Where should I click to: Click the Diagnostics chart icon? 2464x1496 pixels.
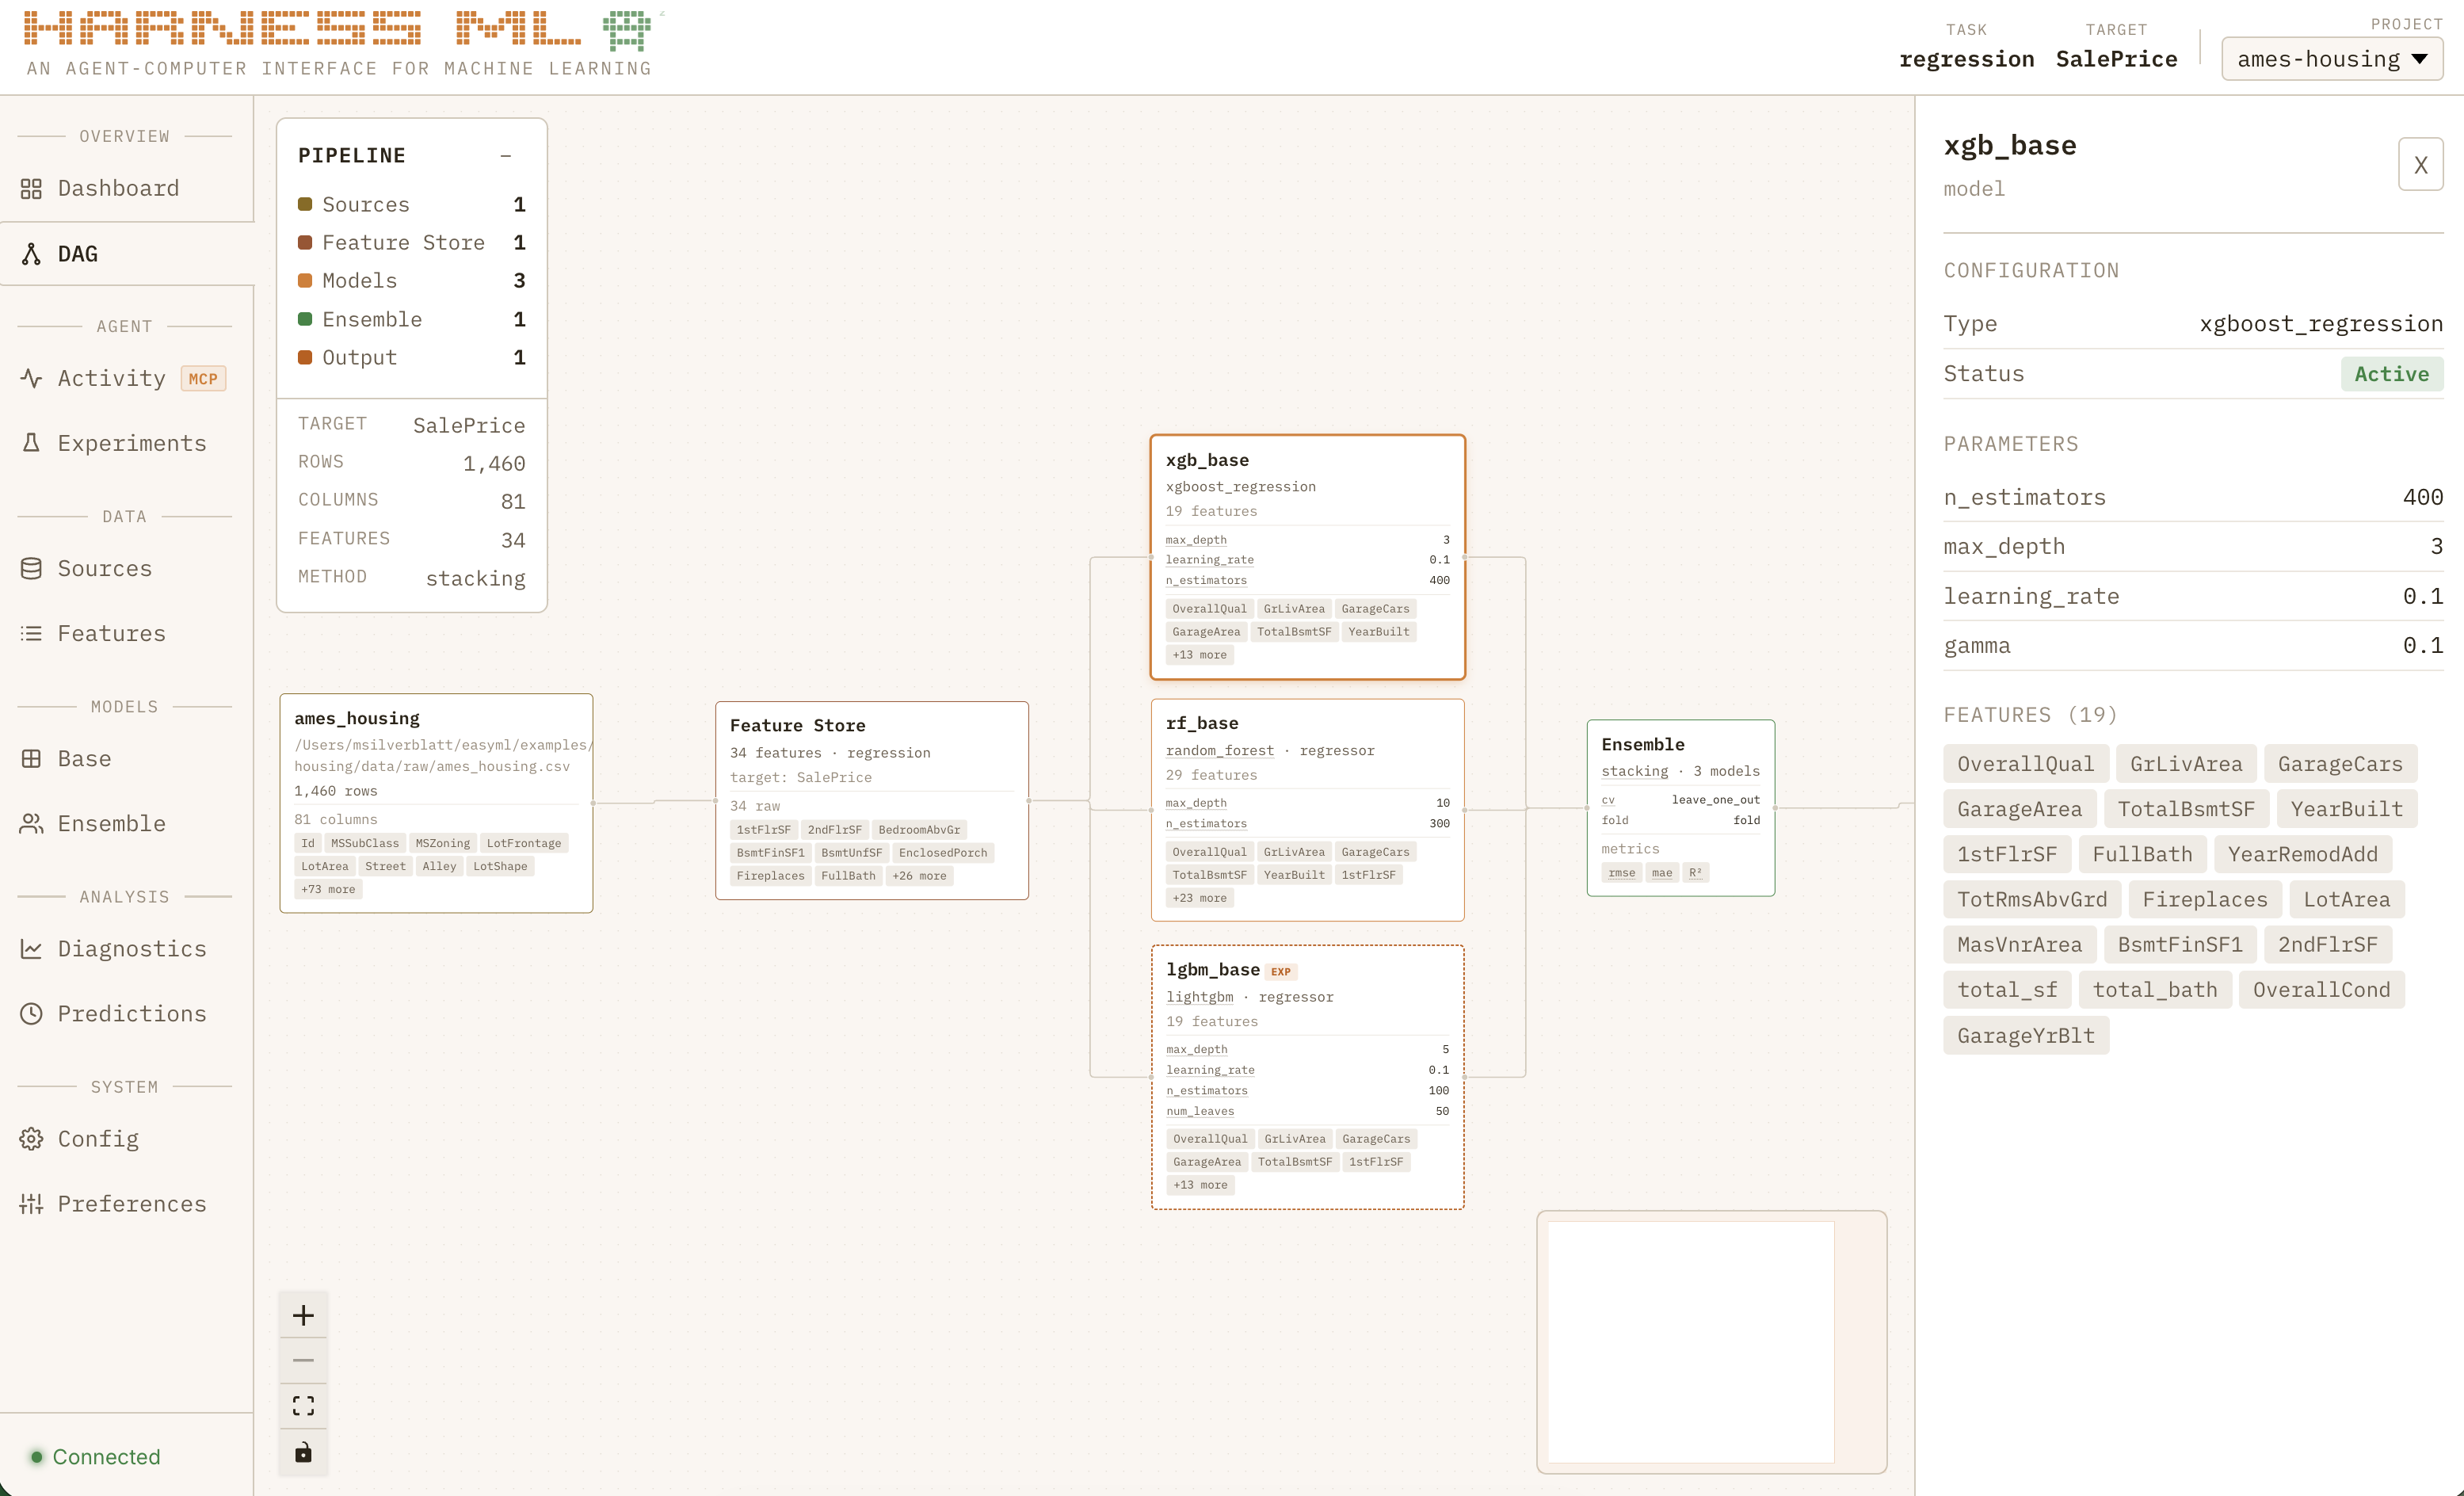coord(31,948)
